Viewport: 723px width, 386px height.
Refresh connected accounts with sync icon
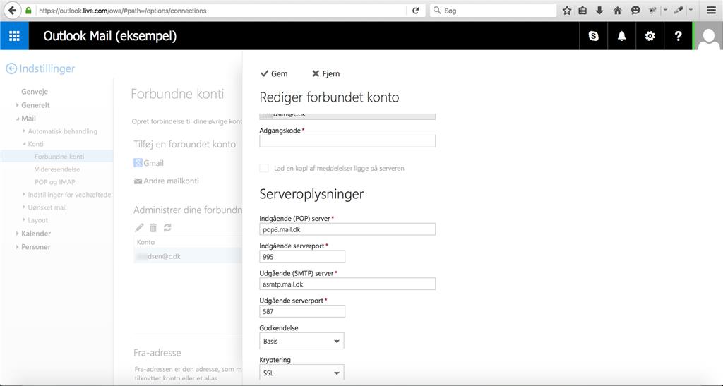(x=167, y=227)
